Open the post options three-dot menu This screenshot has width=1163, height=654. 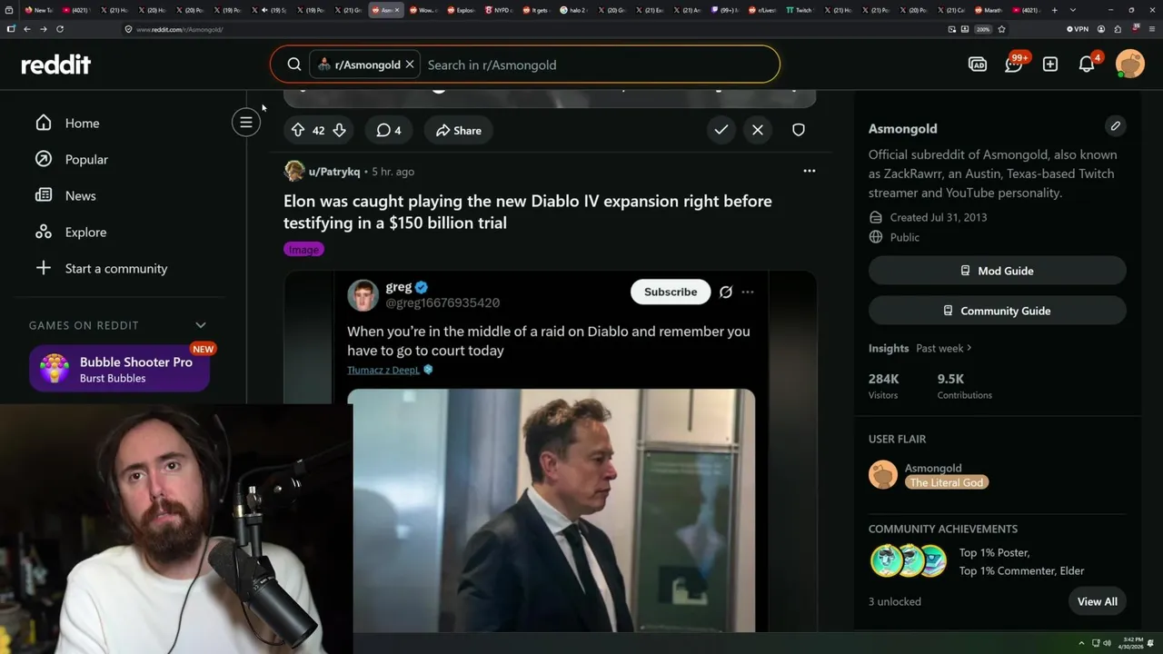[810, 171]
